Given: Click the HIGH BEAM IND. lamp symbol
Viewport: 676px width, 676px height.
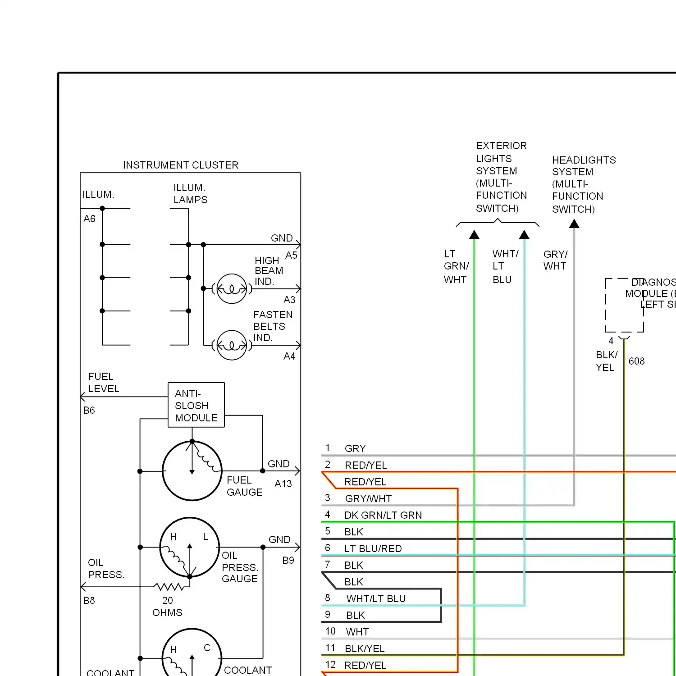Looking at the screenshot, I should (x=232, y=288).
